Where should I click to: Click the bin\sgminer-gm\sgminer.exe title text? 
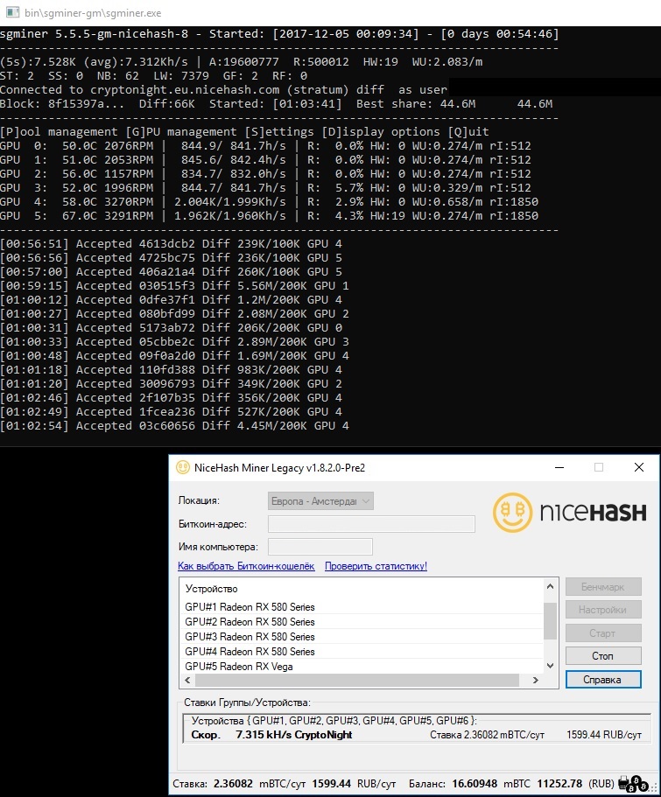click(93, 13)
